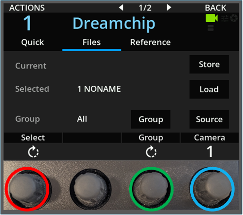This screenshot has width=243, height=215.
Task: Open the Files tab
Action: pyautogui.click(x=92, y=42)
